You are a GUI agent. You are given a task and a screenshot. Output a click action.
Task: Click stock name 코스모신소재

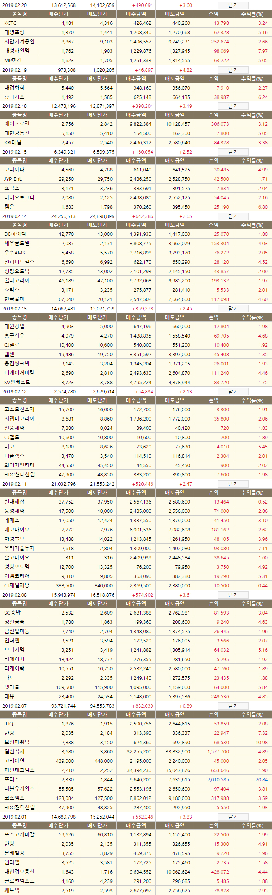point(19,410)
